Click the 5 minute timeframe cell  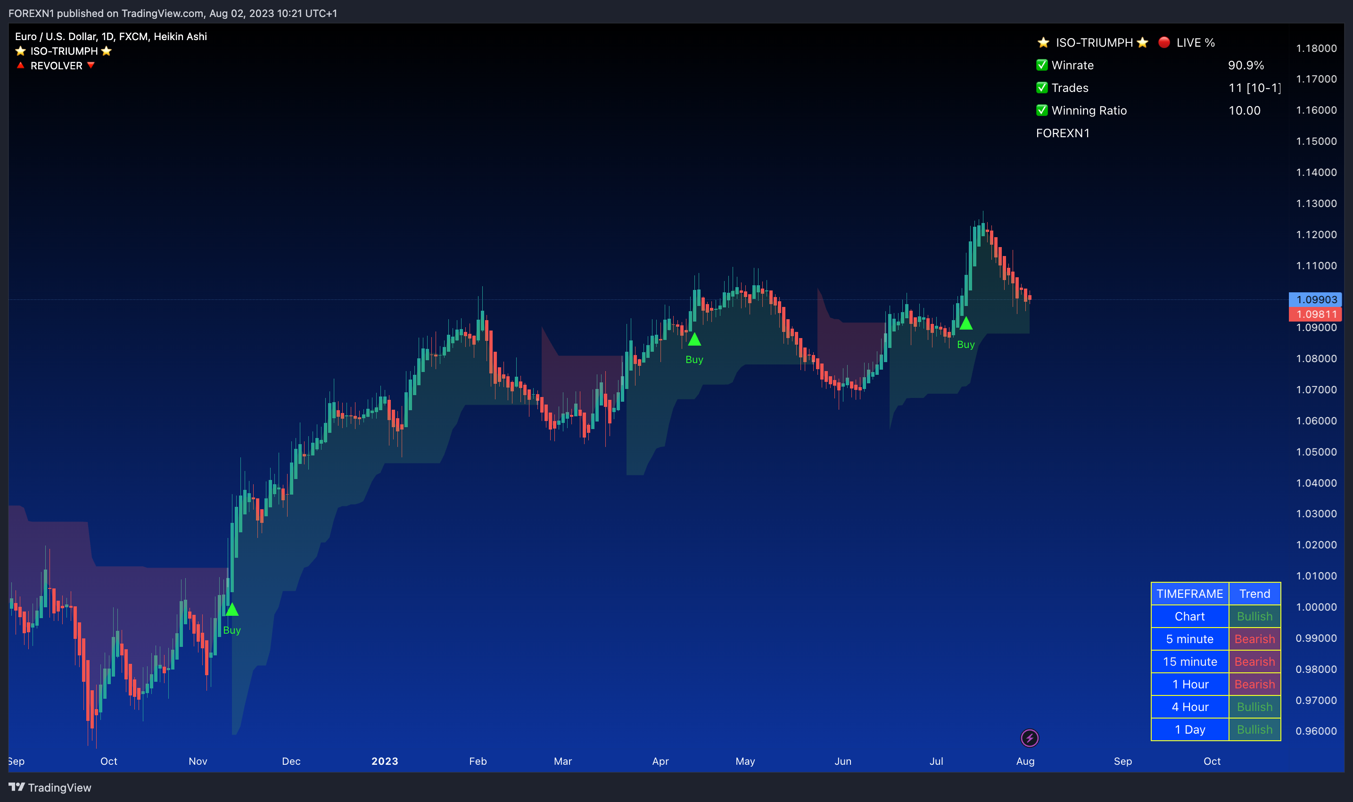pyautogui.click(x=1190, y=639)
